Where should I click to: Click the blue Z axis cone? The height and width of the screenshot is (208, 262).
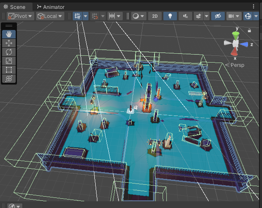click(x=244, y=44)
